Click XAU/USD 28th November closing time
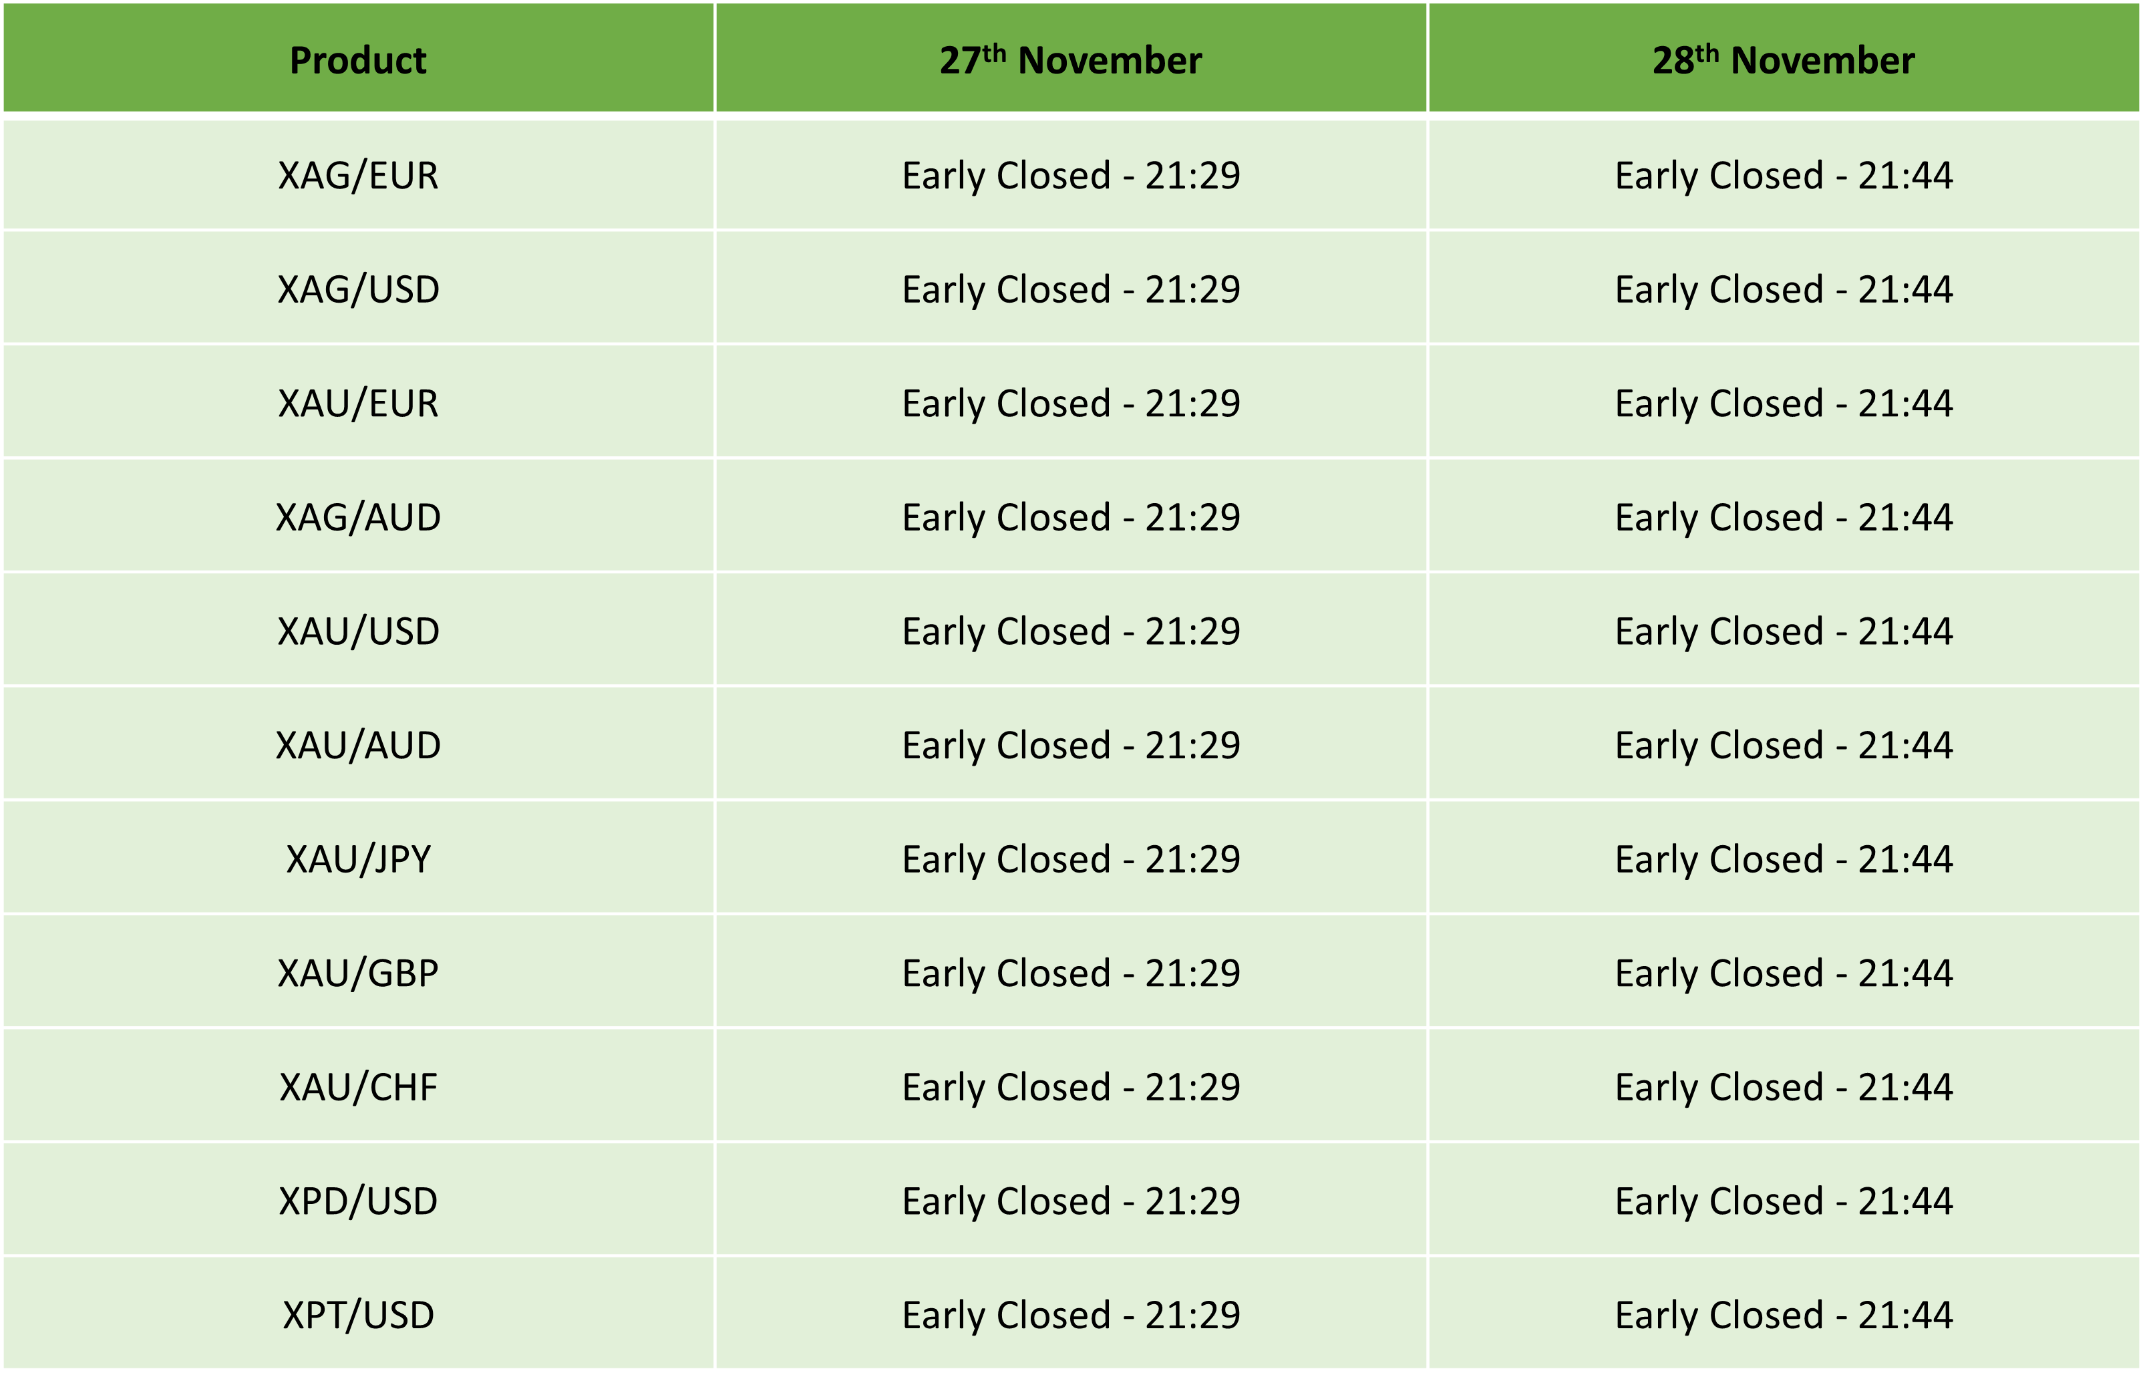This screenshot has width=2147, height=1373. [x=1783, y=632]
